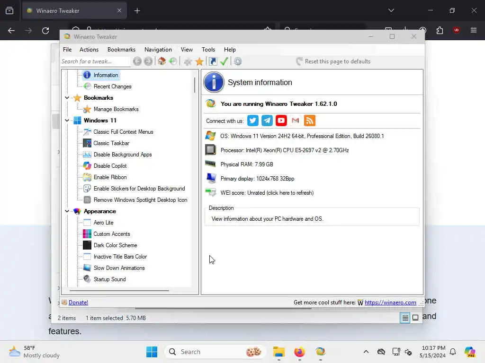Collapse the Appearance tree group
Viewport: 485px width, 363px height.
click(67, 211)
